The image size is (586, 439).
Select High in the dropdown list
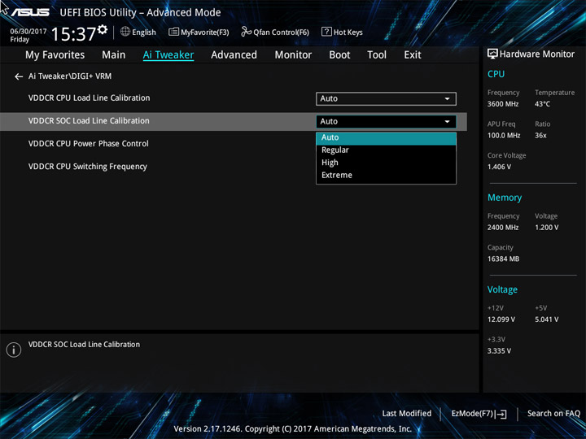click(x=386, y=163)
